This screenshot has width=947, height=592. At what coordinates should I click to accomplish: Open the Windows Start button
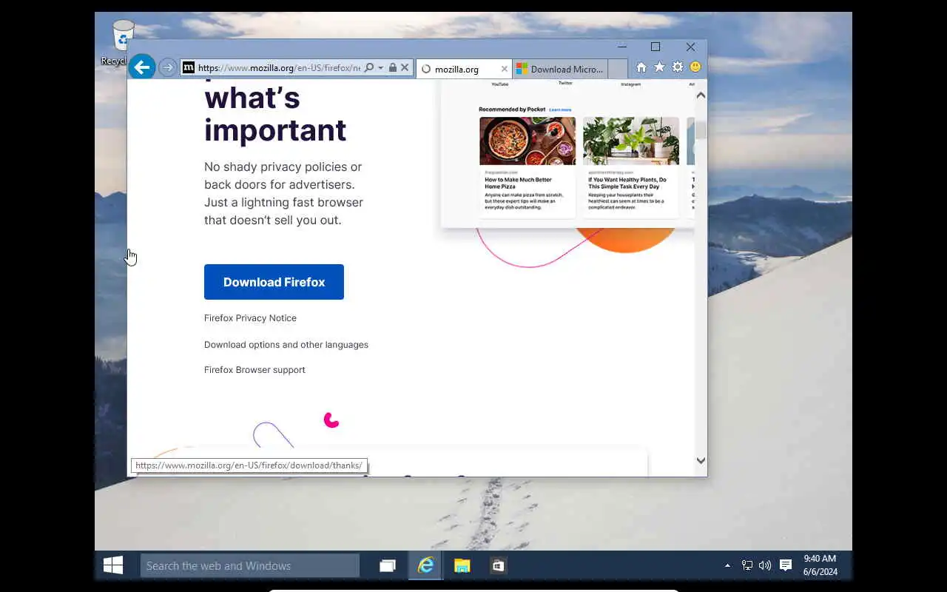pyautogui.click(x=113, y=565)
